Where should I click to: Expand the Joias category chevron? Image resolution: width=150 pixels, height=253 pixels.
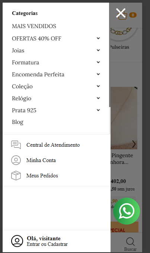(x=98, y=50)
